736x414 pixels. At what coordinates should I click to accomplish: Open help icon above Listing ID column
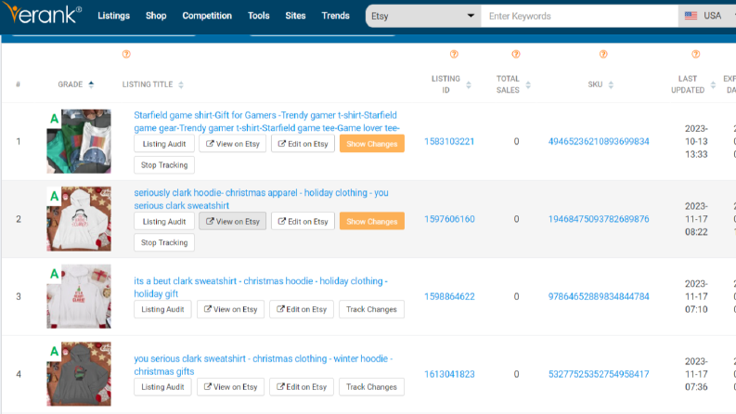pyautogui.click(x=454, y=55)
